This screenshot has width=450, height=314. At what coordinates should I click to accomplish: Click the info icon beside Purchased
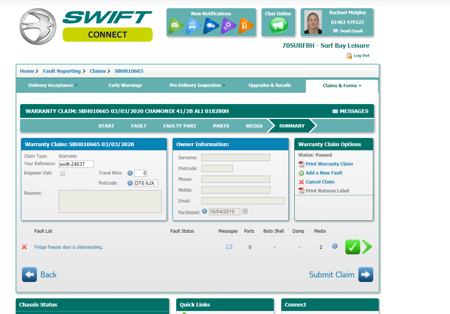[205, 211]
